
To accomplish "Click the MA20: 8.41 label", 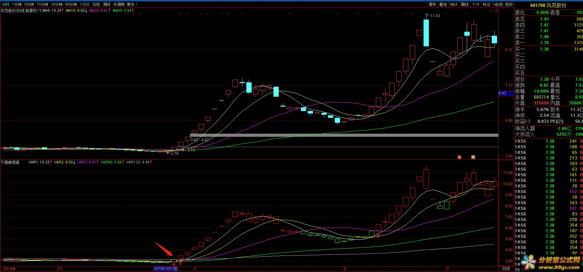I will click(99, 11).
